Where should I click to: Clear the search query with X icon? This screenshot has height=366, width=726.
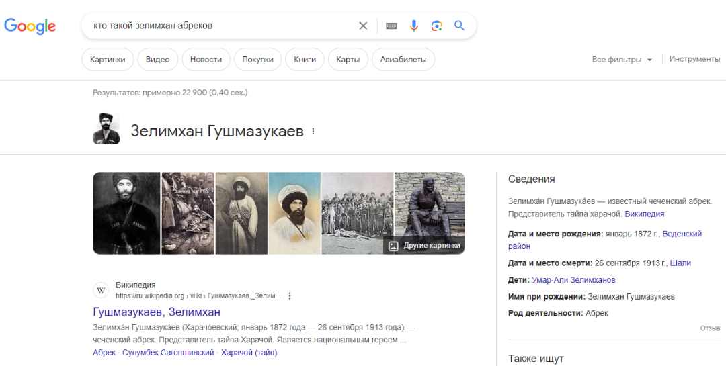pos(363,26)
